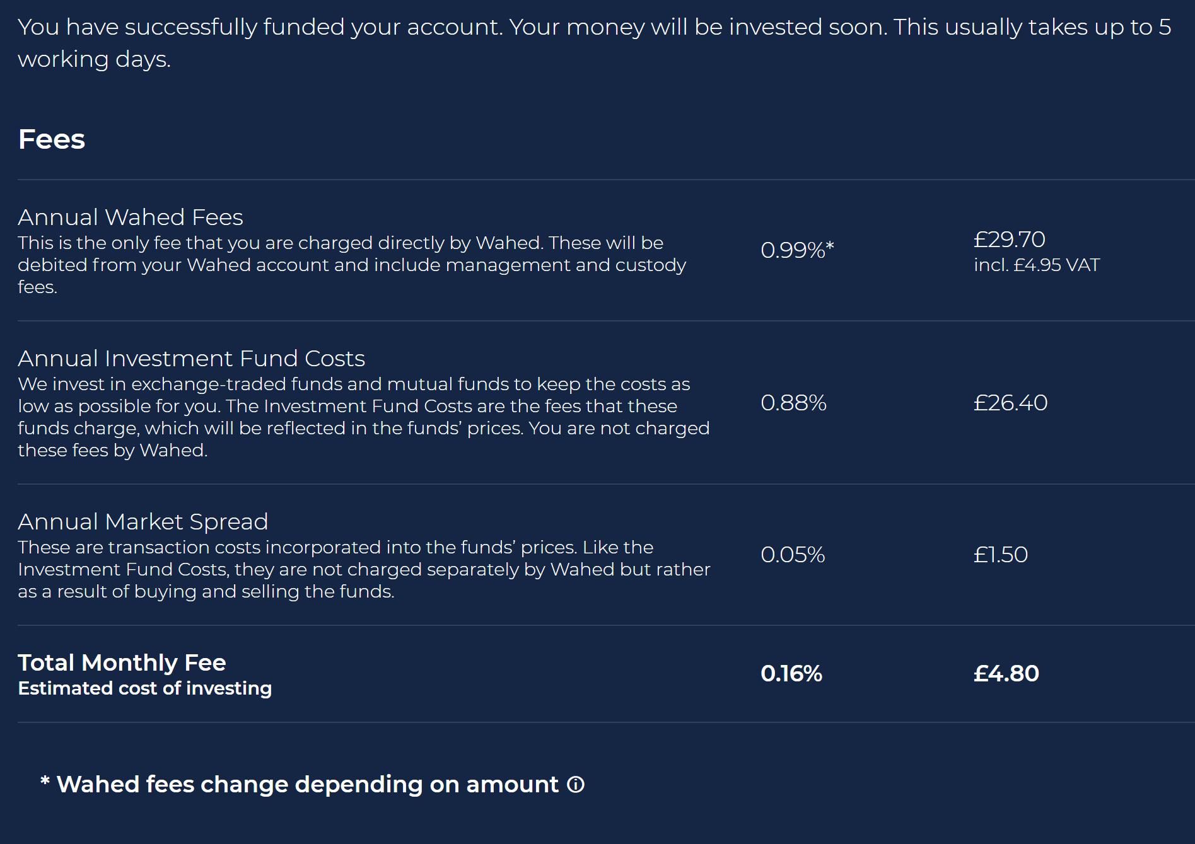
Task: Click the incl. £4.95 VAT text
Action: point(1037,265)
